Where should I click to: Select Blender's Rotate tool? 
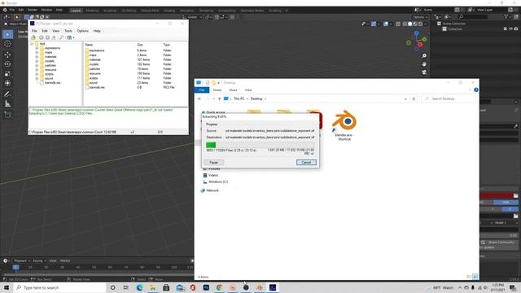pyautogui.click(x=7, y=64)
